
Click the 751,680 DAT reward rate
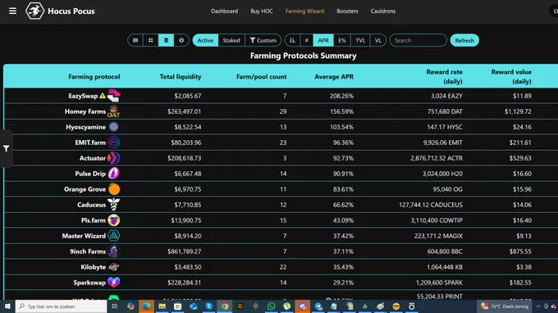tap(445, 111)
